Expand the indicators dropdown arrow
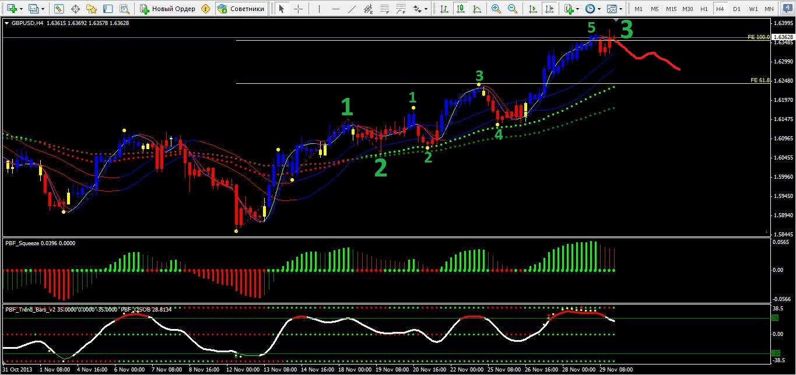This screenshot has width=796, height=375. point(578,9)
